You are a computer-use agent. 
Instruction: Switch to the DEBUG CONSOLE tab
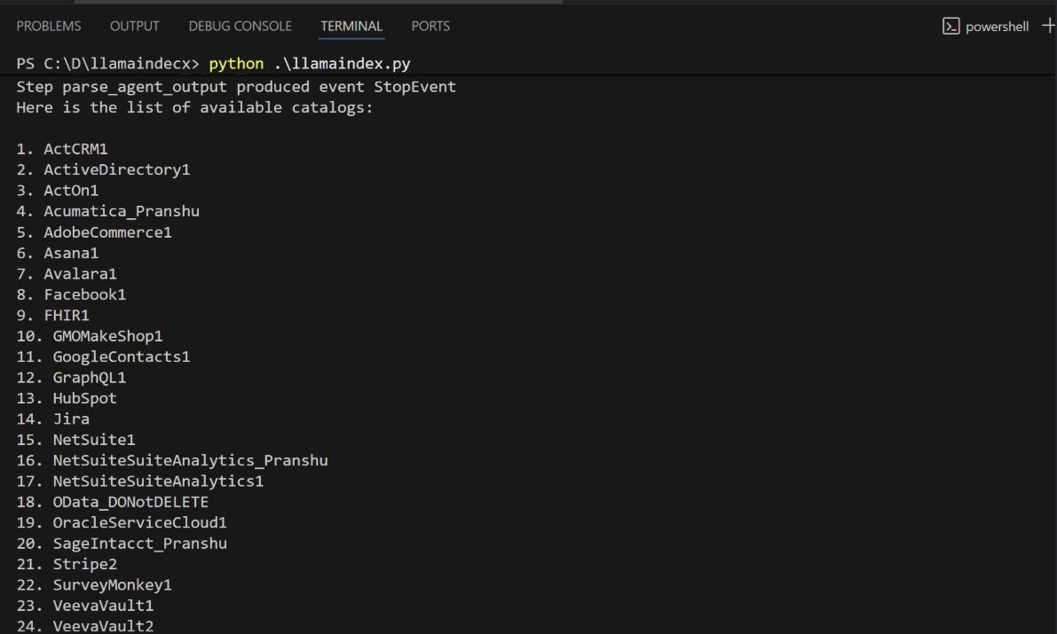pos(240,26)
